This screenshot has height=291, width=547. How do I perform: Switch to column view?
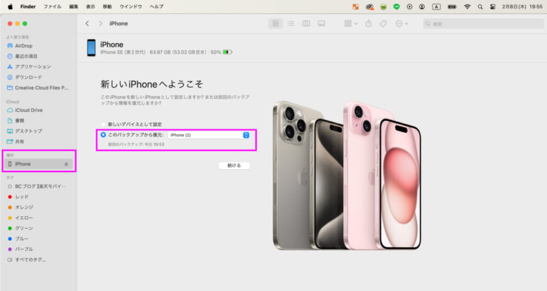(306, 24)
